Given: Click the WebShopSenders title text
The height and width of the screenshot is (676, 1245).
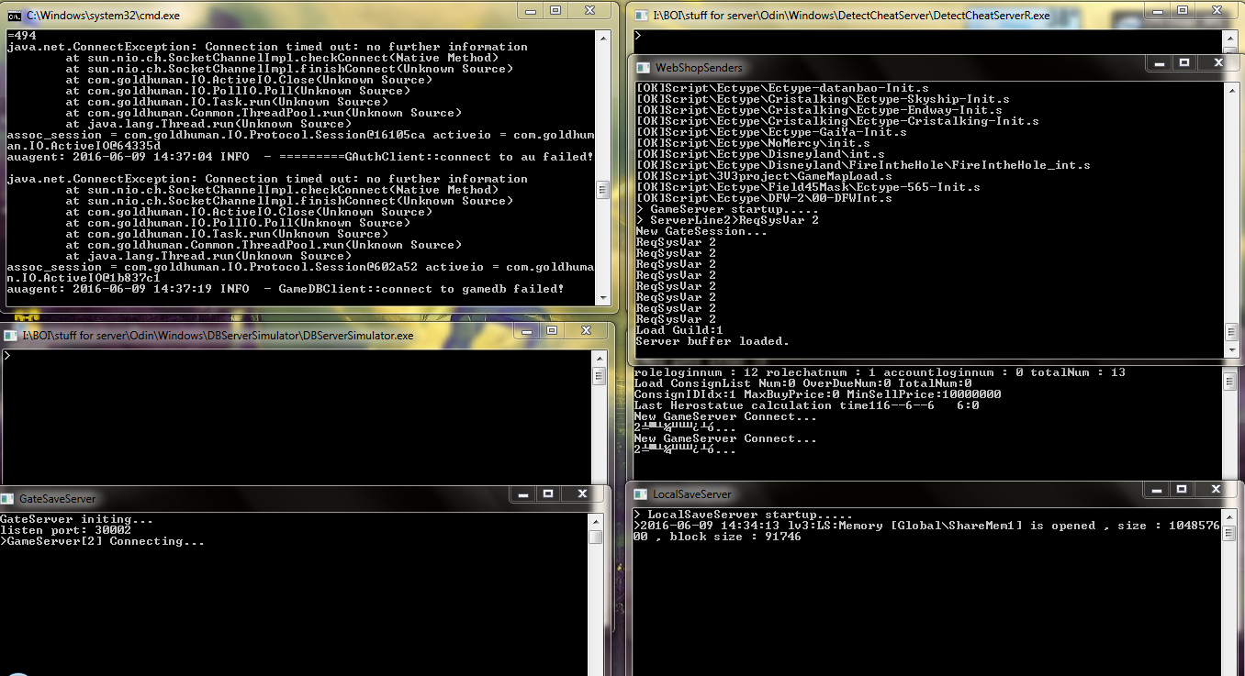Looking at the screenshot, I should pos(699,68).
